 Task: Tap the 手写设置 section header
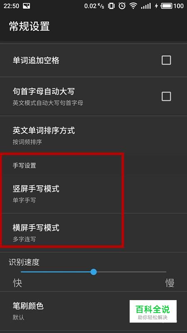[x=25, y=165]
